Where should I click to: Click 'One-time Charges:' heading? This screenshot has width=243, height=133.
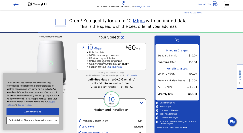click(177, 50)
